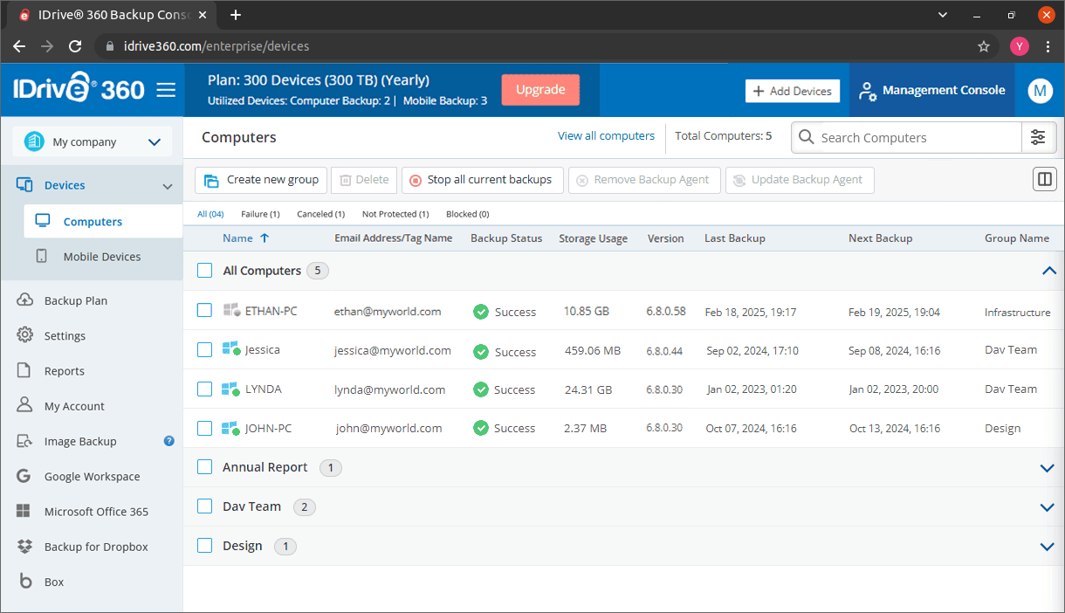Image resolution: width=1065 pixels, height=613 pixels.
Task: Click the Upgrade button
Action: pos(540,89)
